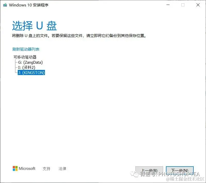
Task: Select drive I: (资料2)
Action: (27, 67)
